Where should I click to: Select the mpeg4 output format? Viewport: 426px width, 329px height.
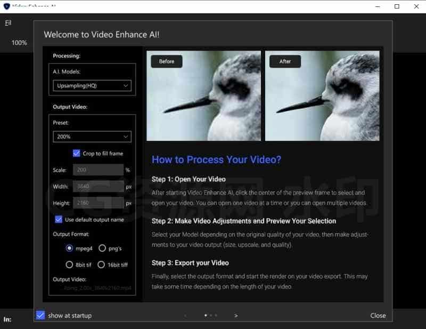click(x=70, y=248)
